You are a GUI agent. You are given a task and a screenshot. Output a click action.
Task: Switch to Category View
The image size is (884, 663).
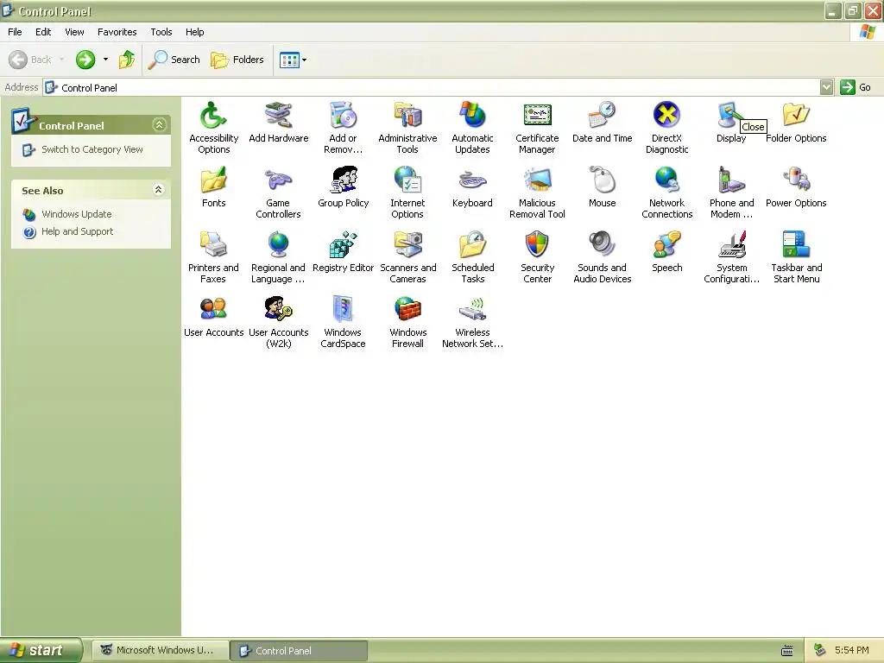[x=92, y=149]
